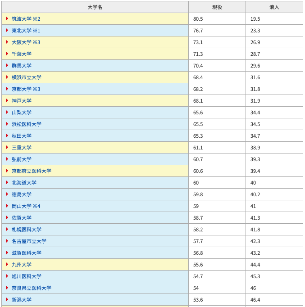Image resolution: width=305 pixels, height=307 pixels.
Task: Click the red arrow beside 滋賀医科大学
Action: coord(7,253)
